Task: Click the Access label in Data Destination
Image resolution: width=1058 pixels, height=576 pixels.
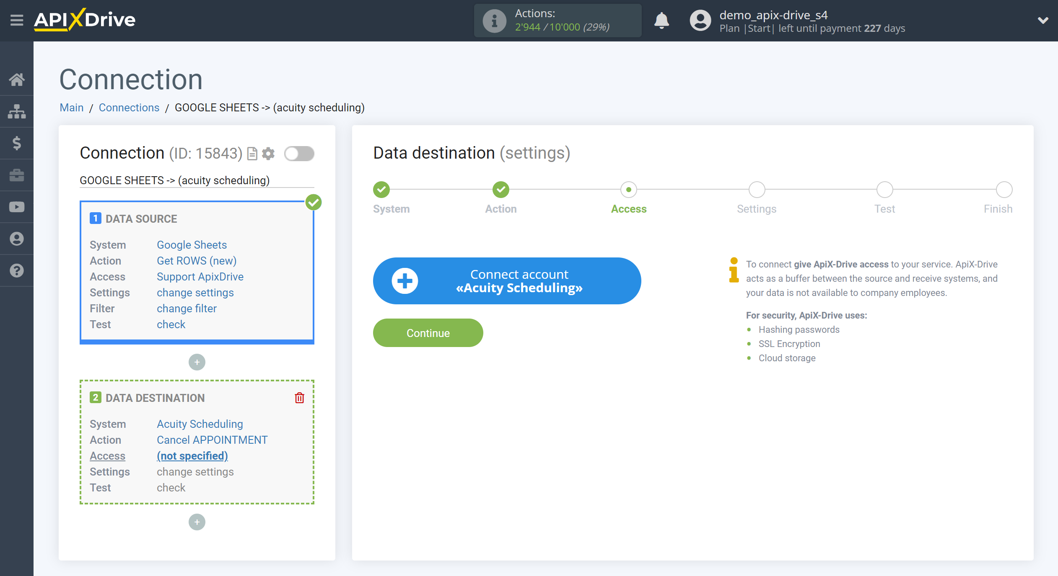Action: [x=107, y=456]
